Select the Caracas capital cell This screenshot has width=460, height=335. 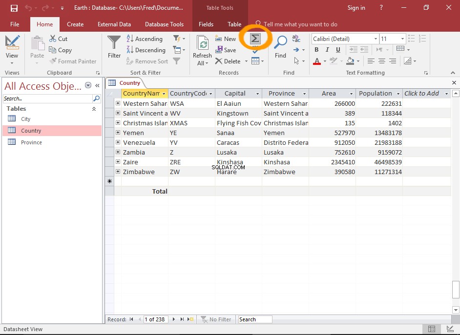238,142
